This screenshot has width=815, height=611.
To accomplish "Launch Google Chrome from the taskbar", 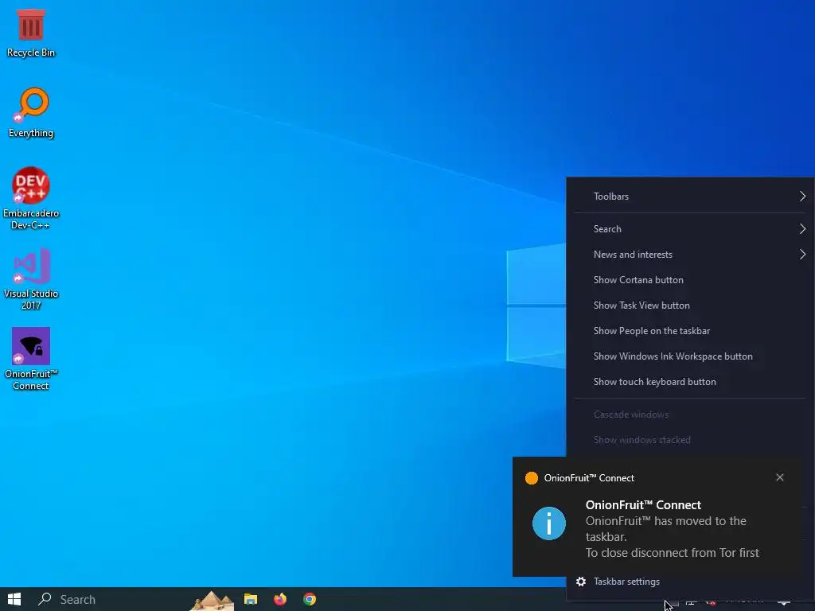I will [x=310, y=599].
